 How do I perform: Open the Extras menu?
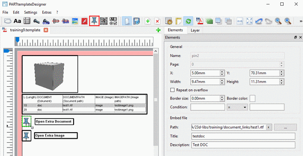47,12
